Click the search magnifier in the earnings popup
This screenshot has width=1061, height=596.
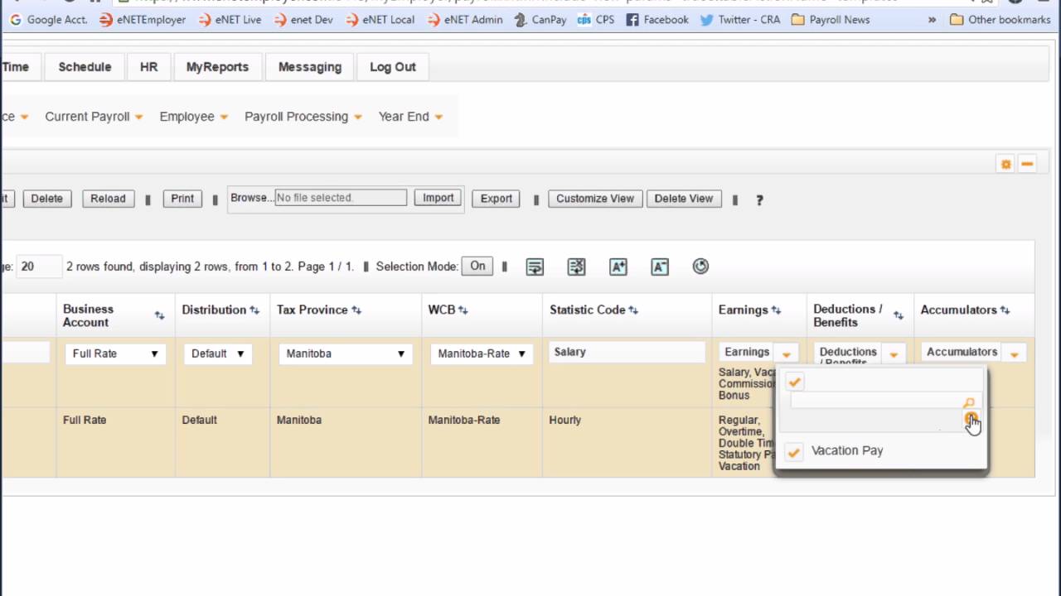(969, 402)
